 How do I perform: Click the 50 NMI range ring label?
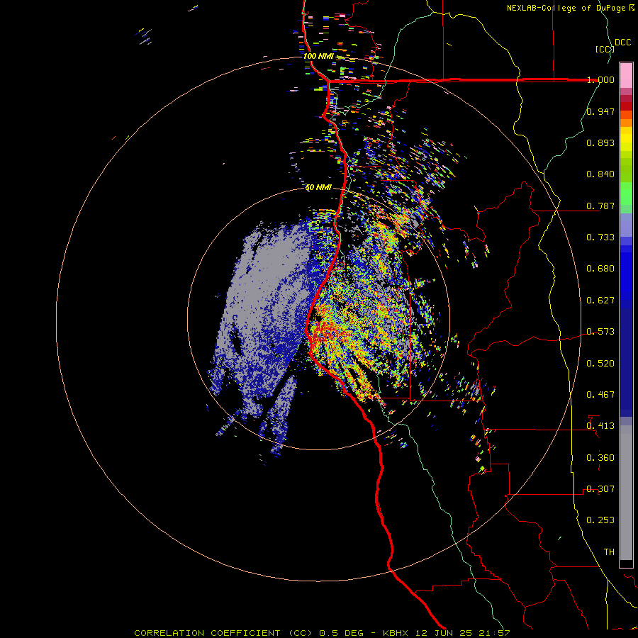(x=318, y=187)
